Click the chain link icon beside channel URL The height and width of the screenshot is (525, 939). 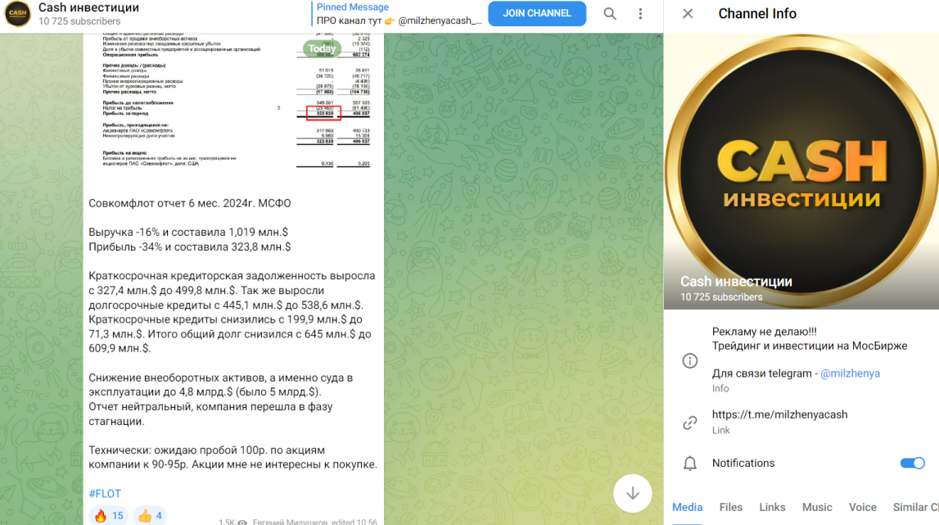tap(690, 423)
